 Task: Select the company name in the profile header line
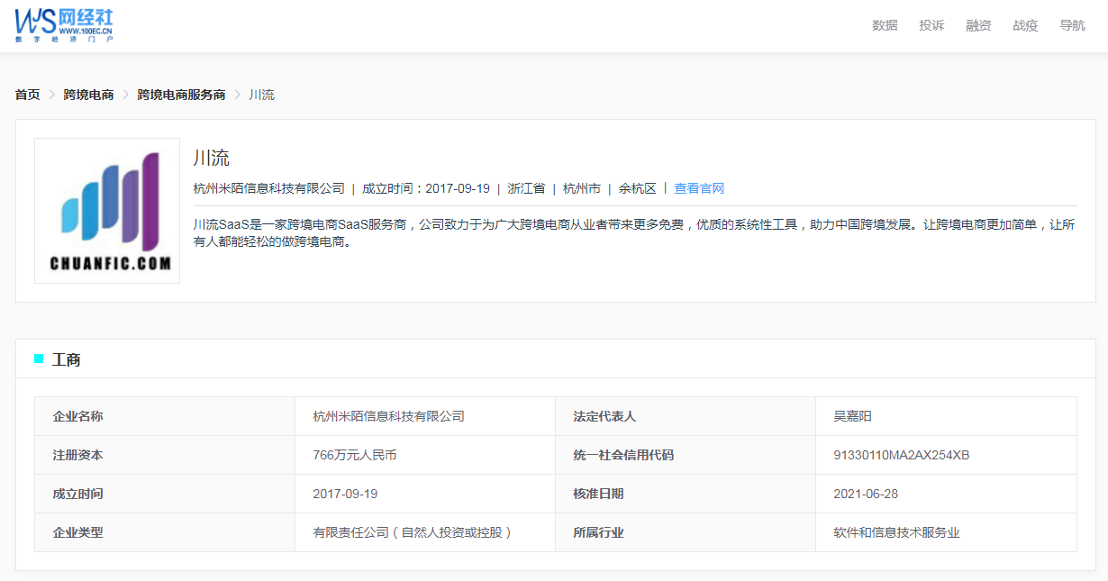point(269,188)
